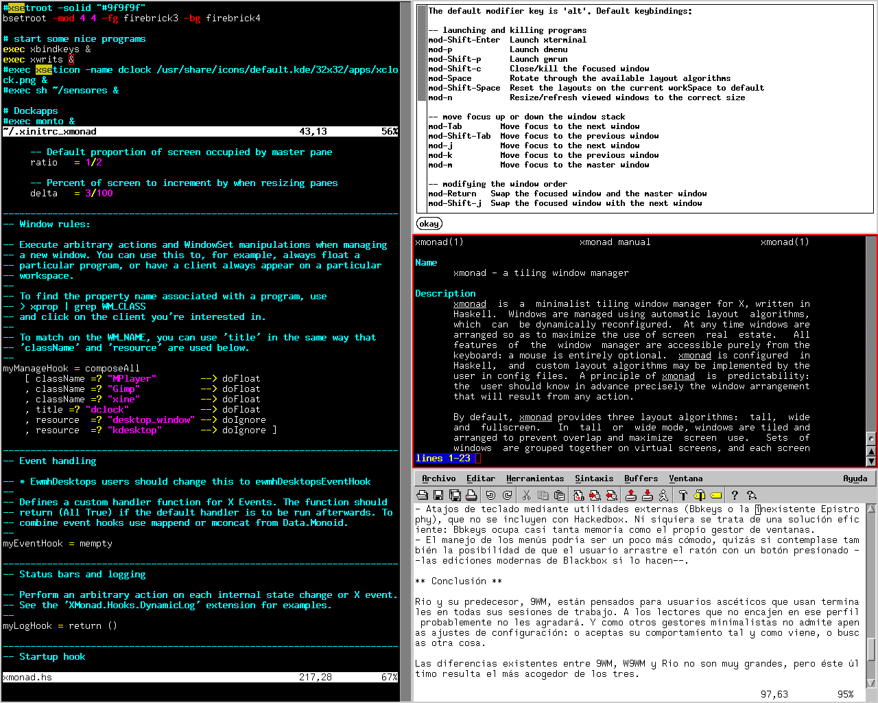Click the "kdesktop" resource string
878x703 pixels.
[134, 430]
